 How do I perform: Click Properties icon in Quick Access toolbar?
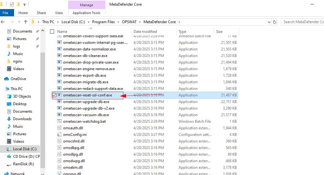coord(12,4)
